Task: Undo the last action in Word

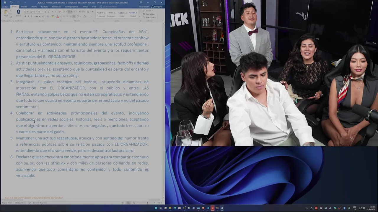Action: [11, 2]
